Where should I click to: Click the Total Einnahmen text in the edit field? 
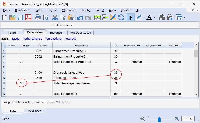[62, 25]
